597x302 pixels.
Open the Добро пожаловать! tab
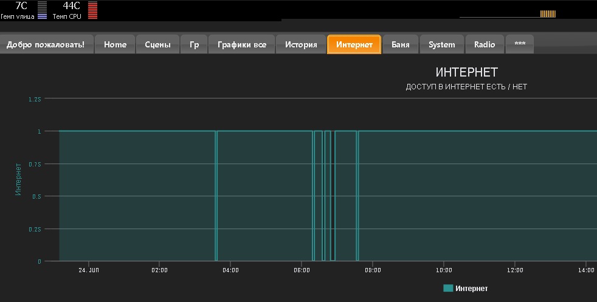coord(47,44)
